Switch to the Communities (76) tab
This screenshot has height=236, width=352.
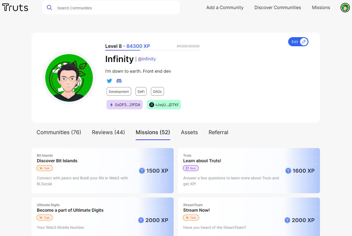point(59,132)
